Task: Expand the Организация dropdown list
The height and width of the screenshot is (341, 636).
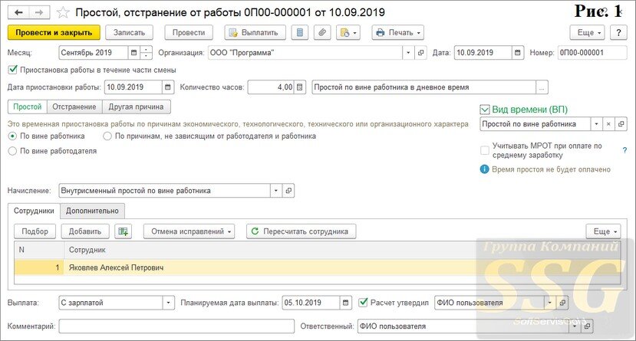Action: click(408, 53)
